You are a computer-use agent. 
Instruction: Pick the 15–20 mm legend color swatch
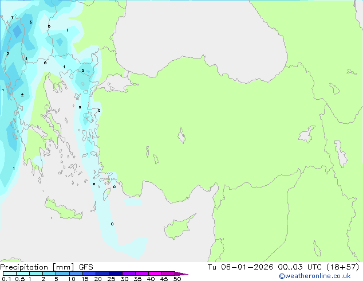(x=89, y=274)
